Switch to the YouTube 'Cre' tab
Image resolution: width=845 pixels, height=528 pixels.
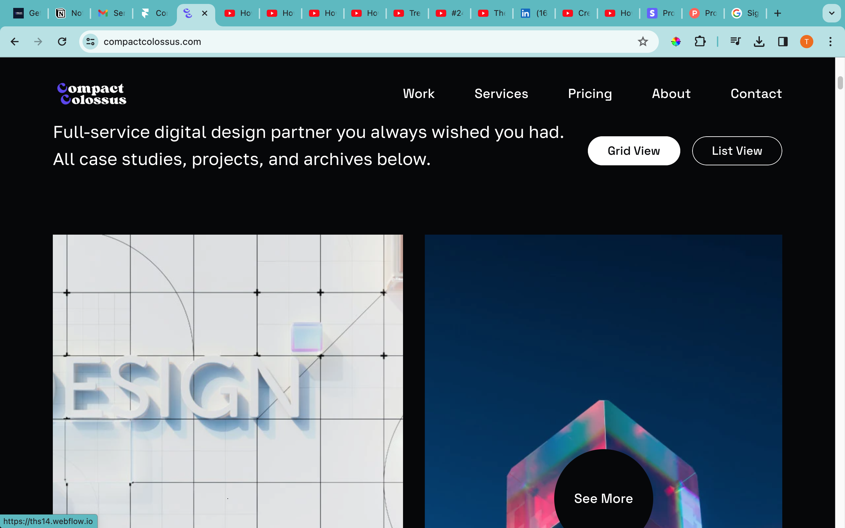576,13
